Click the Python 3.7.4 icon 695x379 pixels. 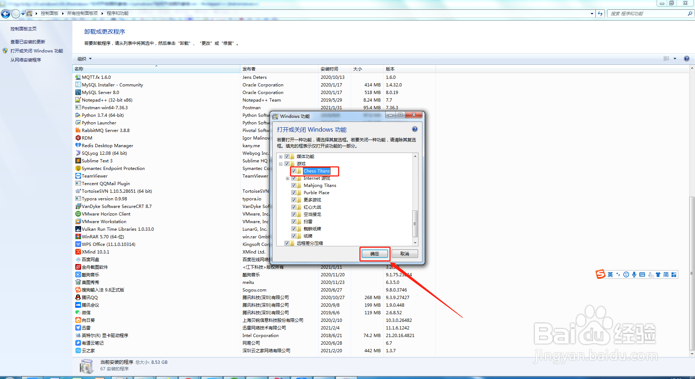click(78, 115)
